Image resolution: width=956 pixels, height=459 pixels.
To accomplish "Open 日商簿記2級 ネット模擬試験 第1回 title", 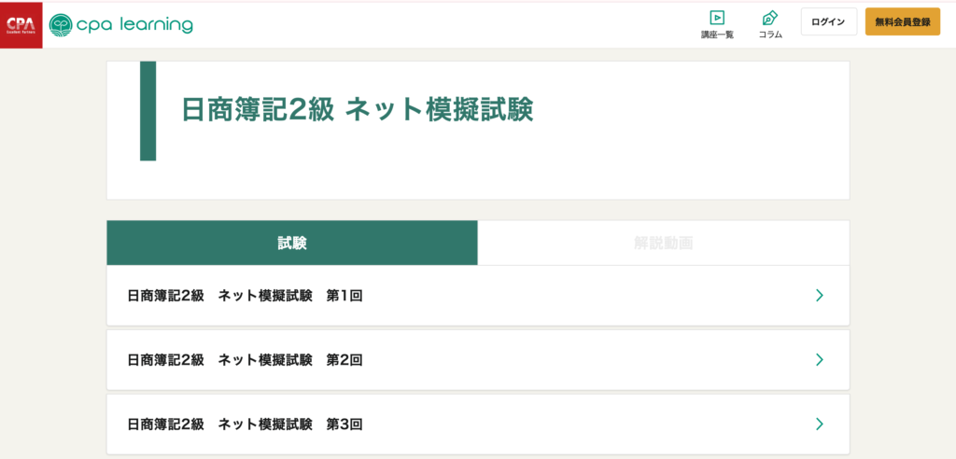I will pyautogui.click(x=246, y=296).
